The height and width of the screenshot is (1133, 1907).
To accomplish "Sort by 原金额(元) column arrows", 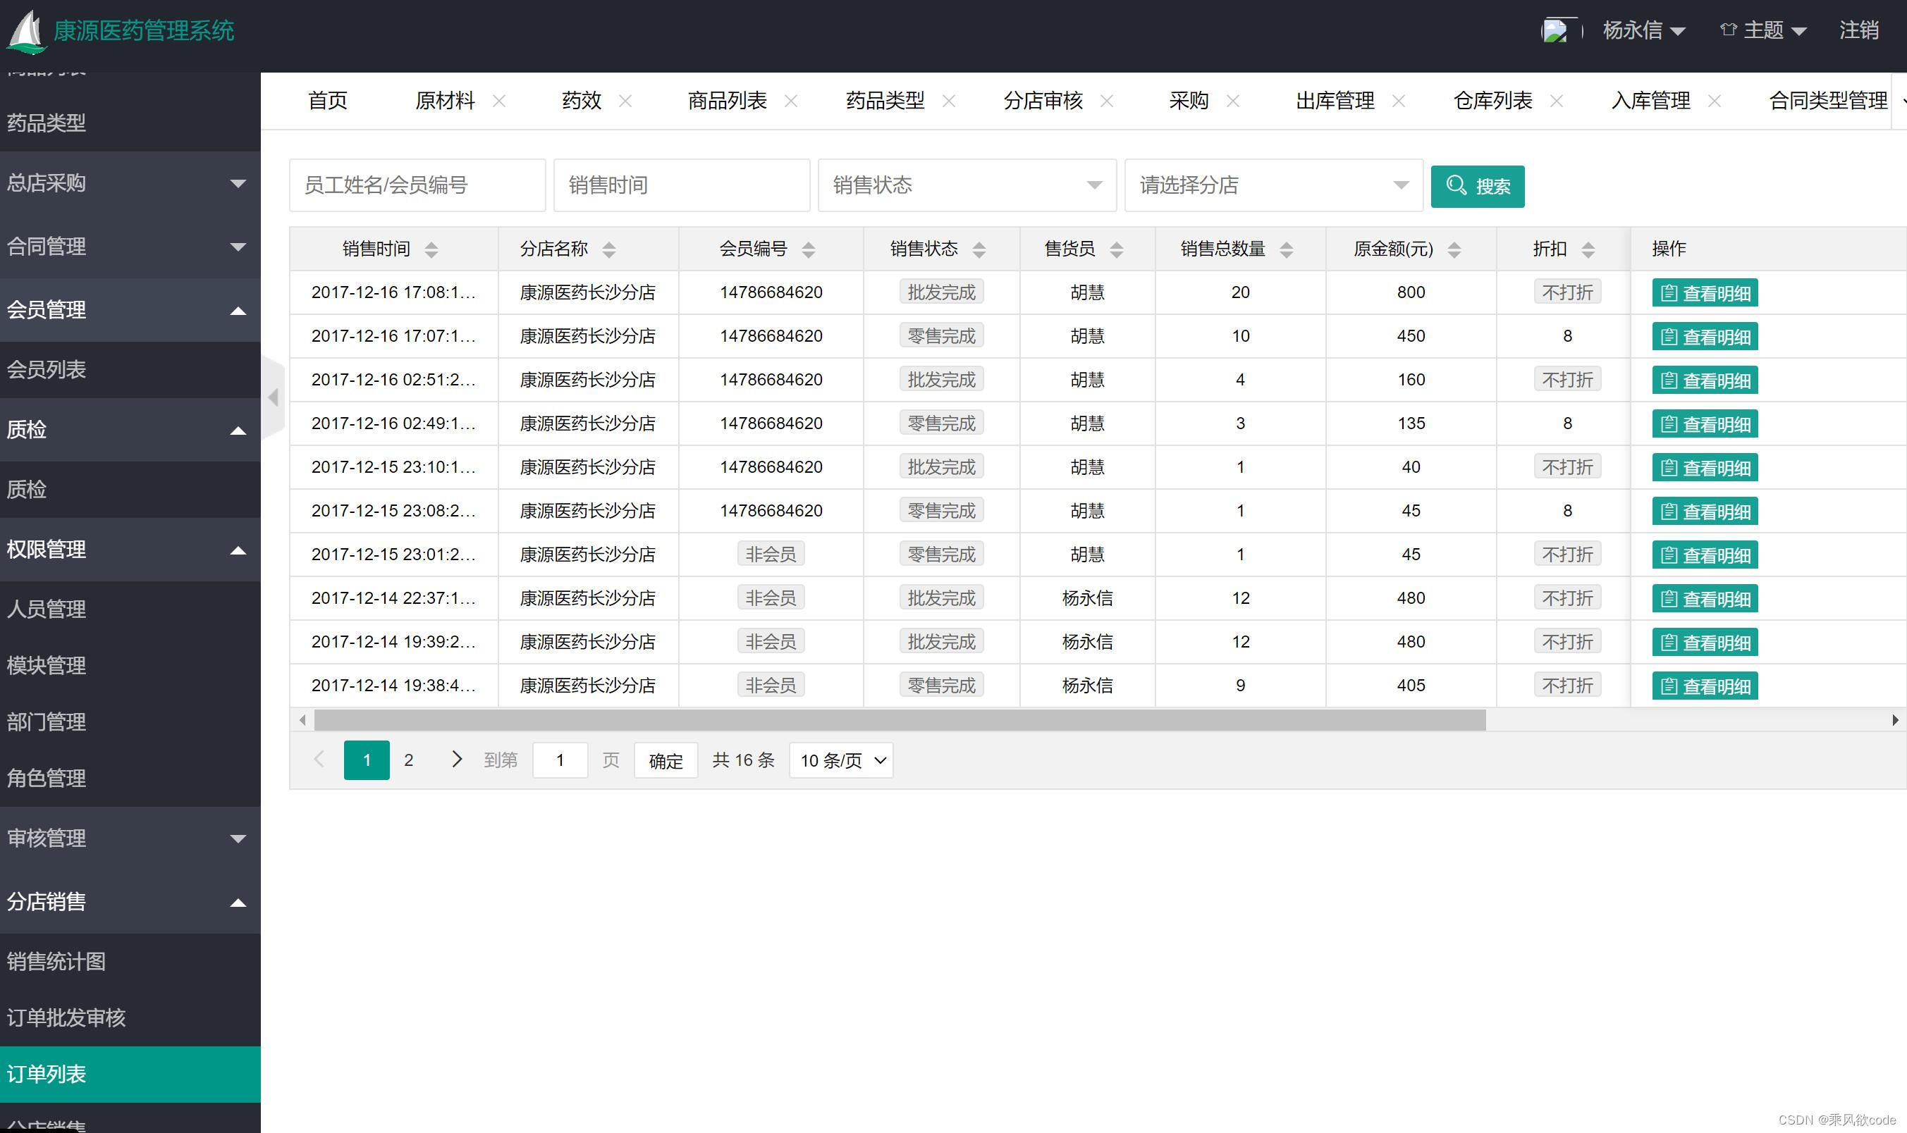I will [x=1454, y=249].
